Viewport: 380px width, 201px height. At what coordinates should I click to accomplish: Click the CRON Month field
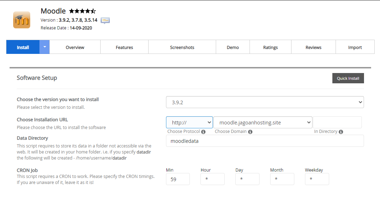(x=282, y=179)
